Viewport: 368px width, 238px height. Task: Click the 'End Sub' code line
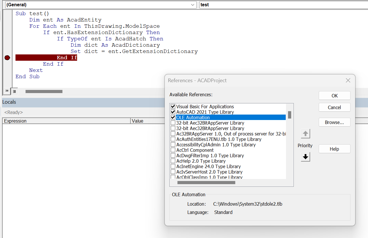28,76
